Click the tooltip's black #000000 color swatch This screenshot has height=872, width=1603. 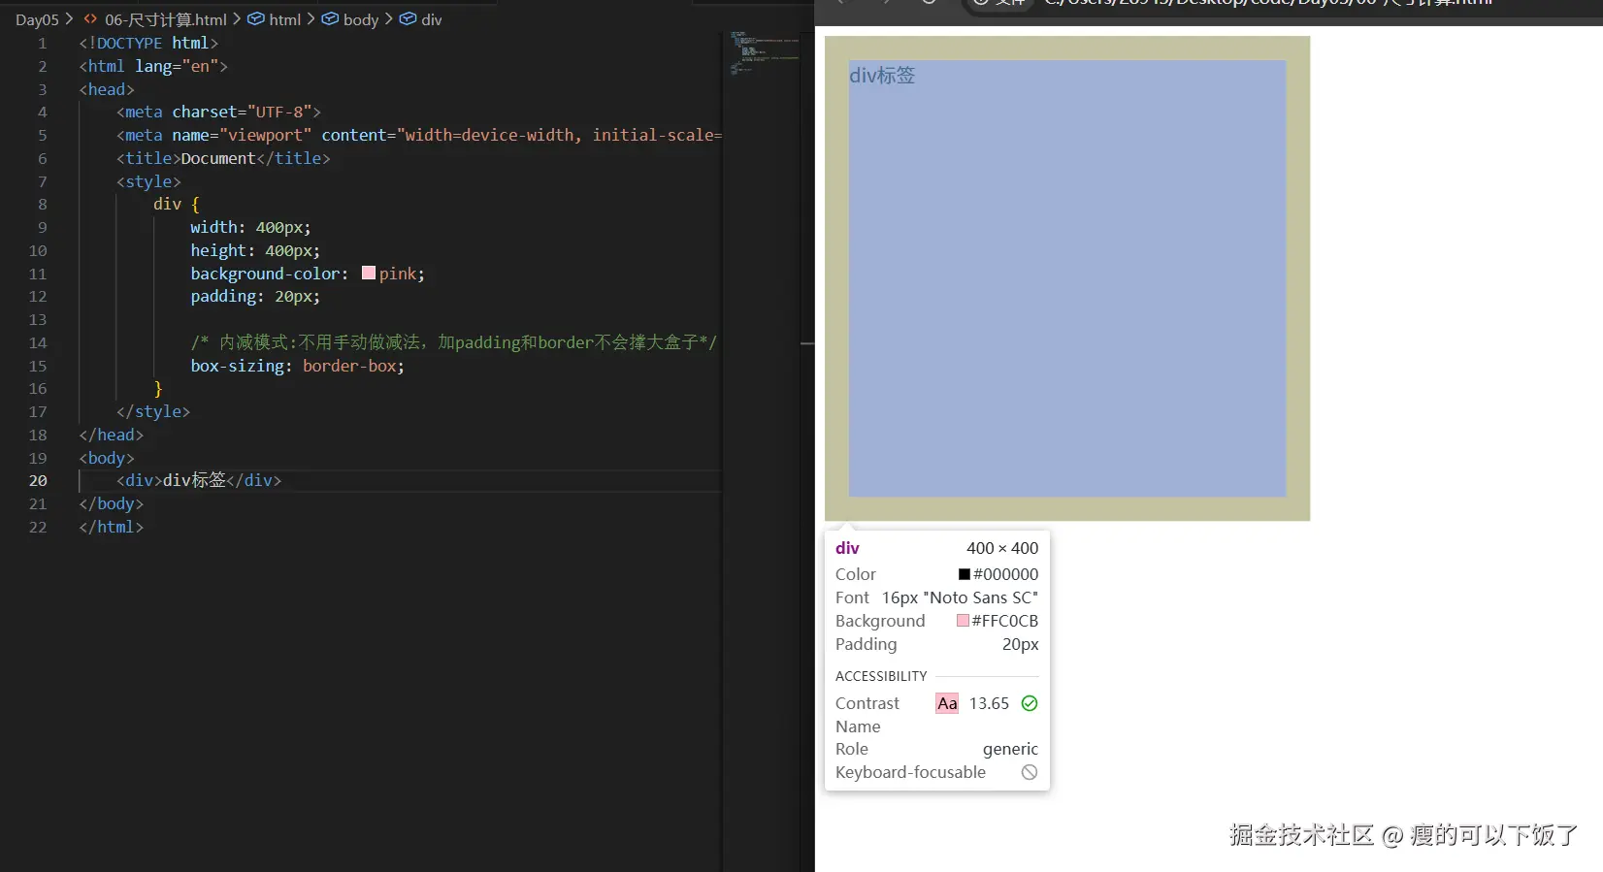[965, 574]
